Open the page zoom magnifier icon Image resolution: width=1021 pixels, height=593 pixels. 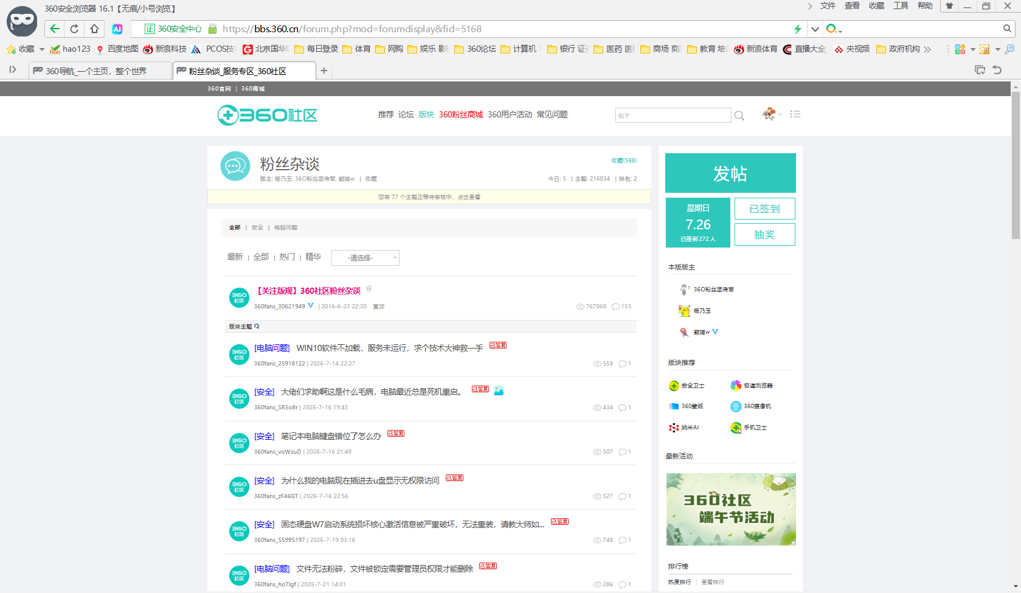[x=1009, y=49]
